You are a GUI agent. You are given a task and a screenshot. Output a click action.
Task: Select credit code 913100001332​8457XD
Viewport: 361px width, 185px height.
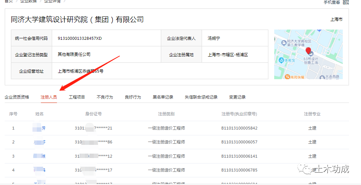[79, 38]
